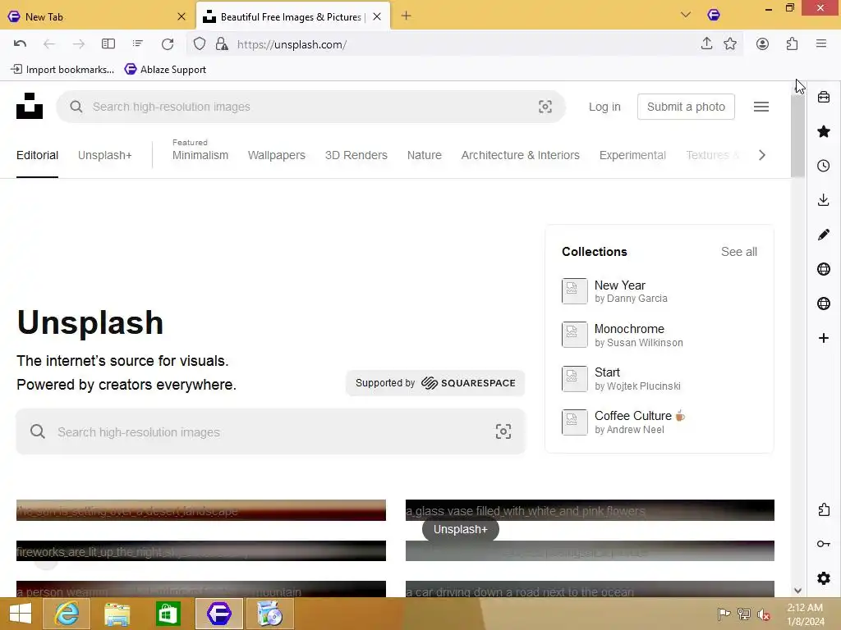Open the Minimalism featured category
Screen dimensions: 841x630
pos(200,155)
